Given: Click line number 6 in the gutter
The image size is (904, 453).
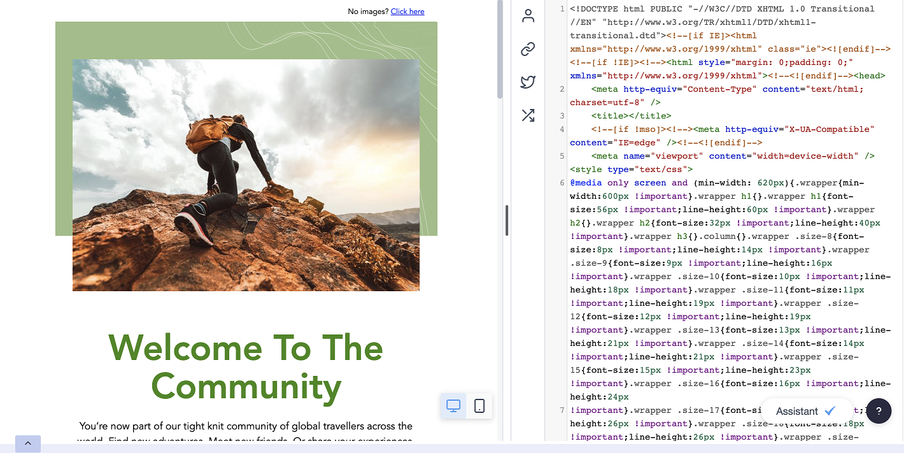Looking at the screenshot, I should click(561, 182).
